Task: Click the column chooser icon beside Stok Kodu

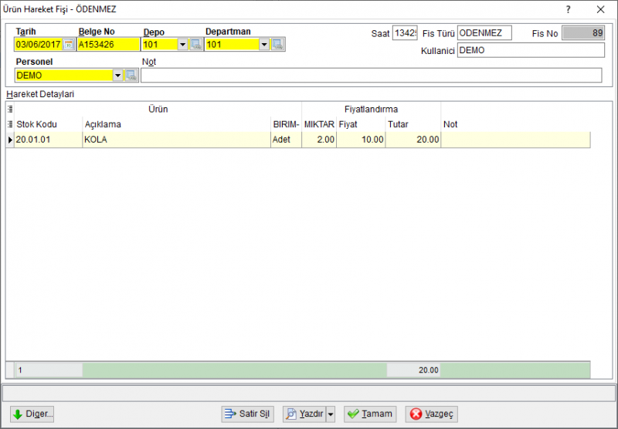Action: 10,124
